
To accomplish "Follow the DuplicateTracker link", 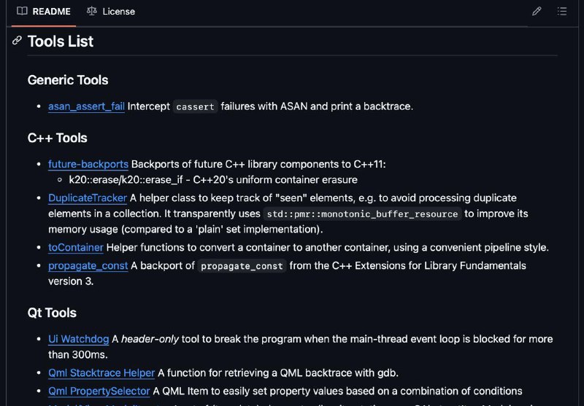I will 88,198.
